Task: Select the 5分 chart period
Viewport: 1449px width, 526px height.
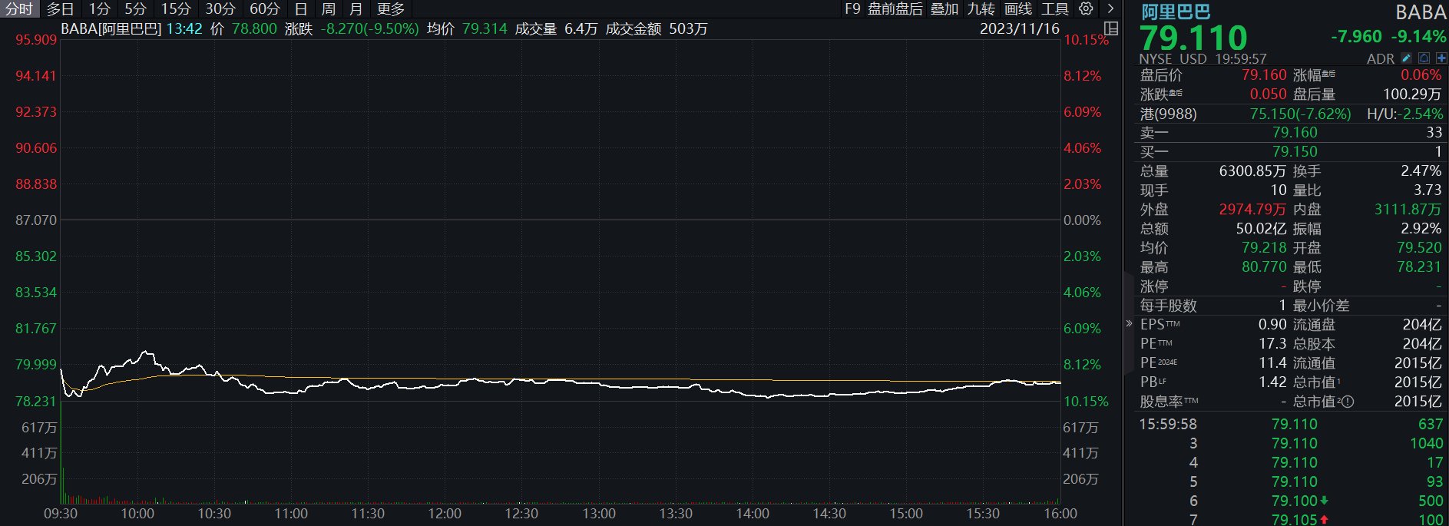Action: click(135, 9)
